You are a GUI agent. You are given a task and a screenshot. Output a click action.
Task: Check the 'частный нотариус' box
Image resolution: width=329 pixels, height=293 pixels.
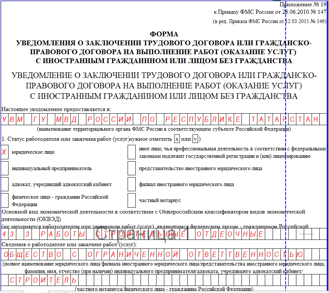point(132,200)
